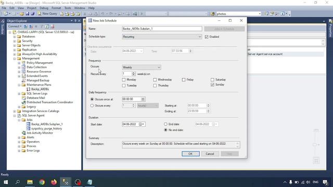Open the File menu
Image resolution: width=333 pixels, height=187 pixels.
click(4, 8)
